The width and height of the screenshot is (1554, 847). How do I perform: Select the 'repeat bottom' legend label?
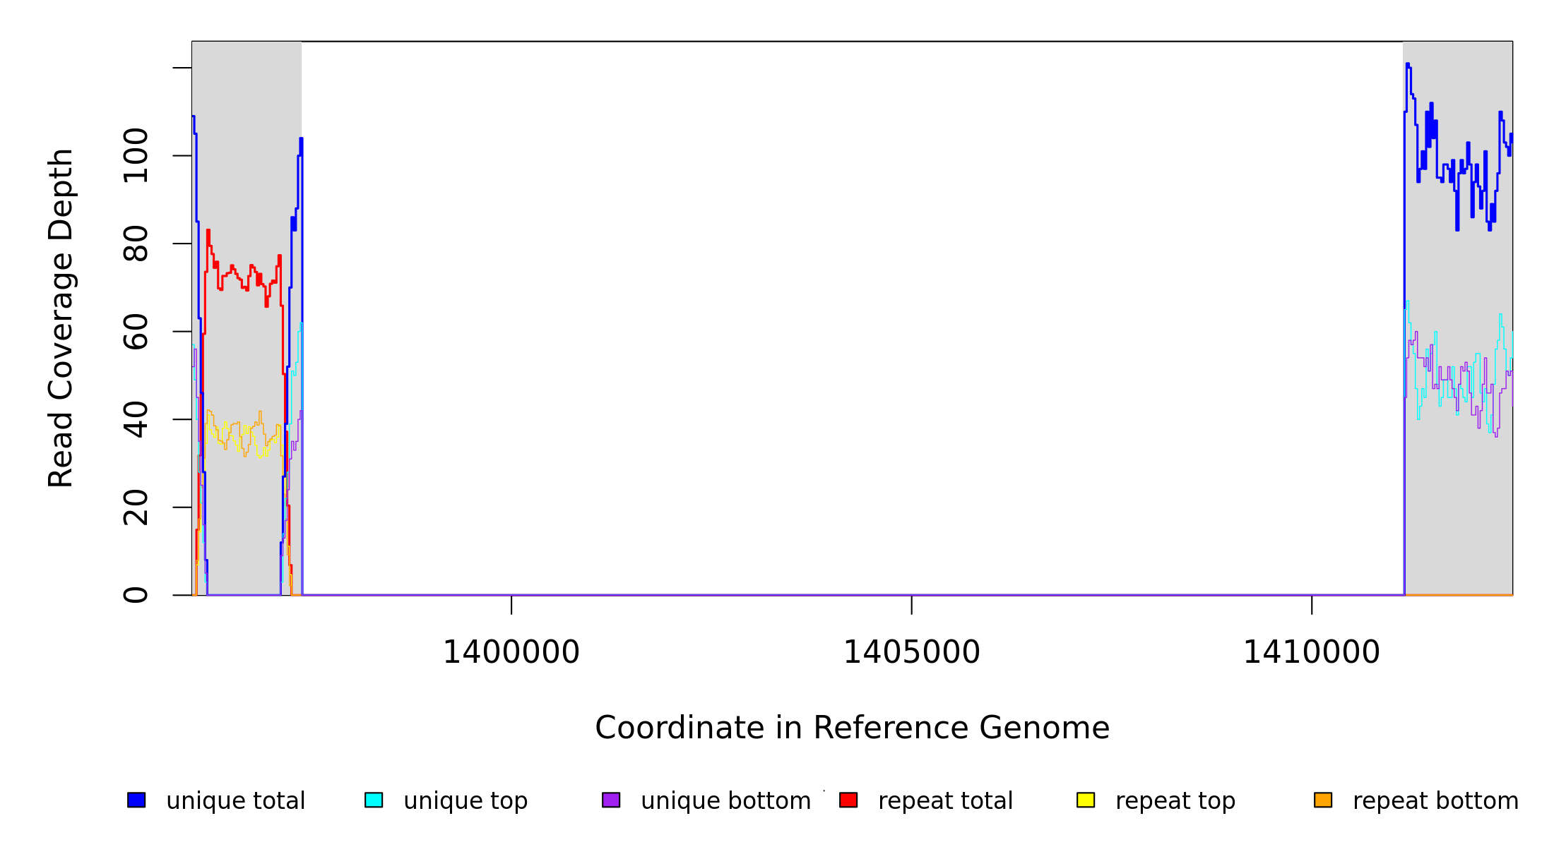(x=1435, y=801)
